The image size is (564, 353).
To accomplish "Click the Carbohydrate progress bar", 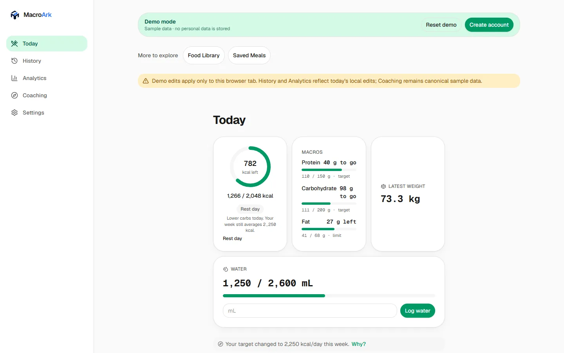I will pyautogui.click(x=329, y=204).
